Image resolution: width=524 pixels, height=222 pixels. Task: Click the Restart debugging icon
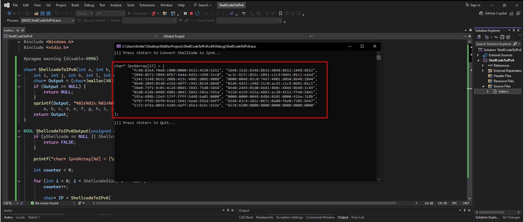click(x=197, y=13)
